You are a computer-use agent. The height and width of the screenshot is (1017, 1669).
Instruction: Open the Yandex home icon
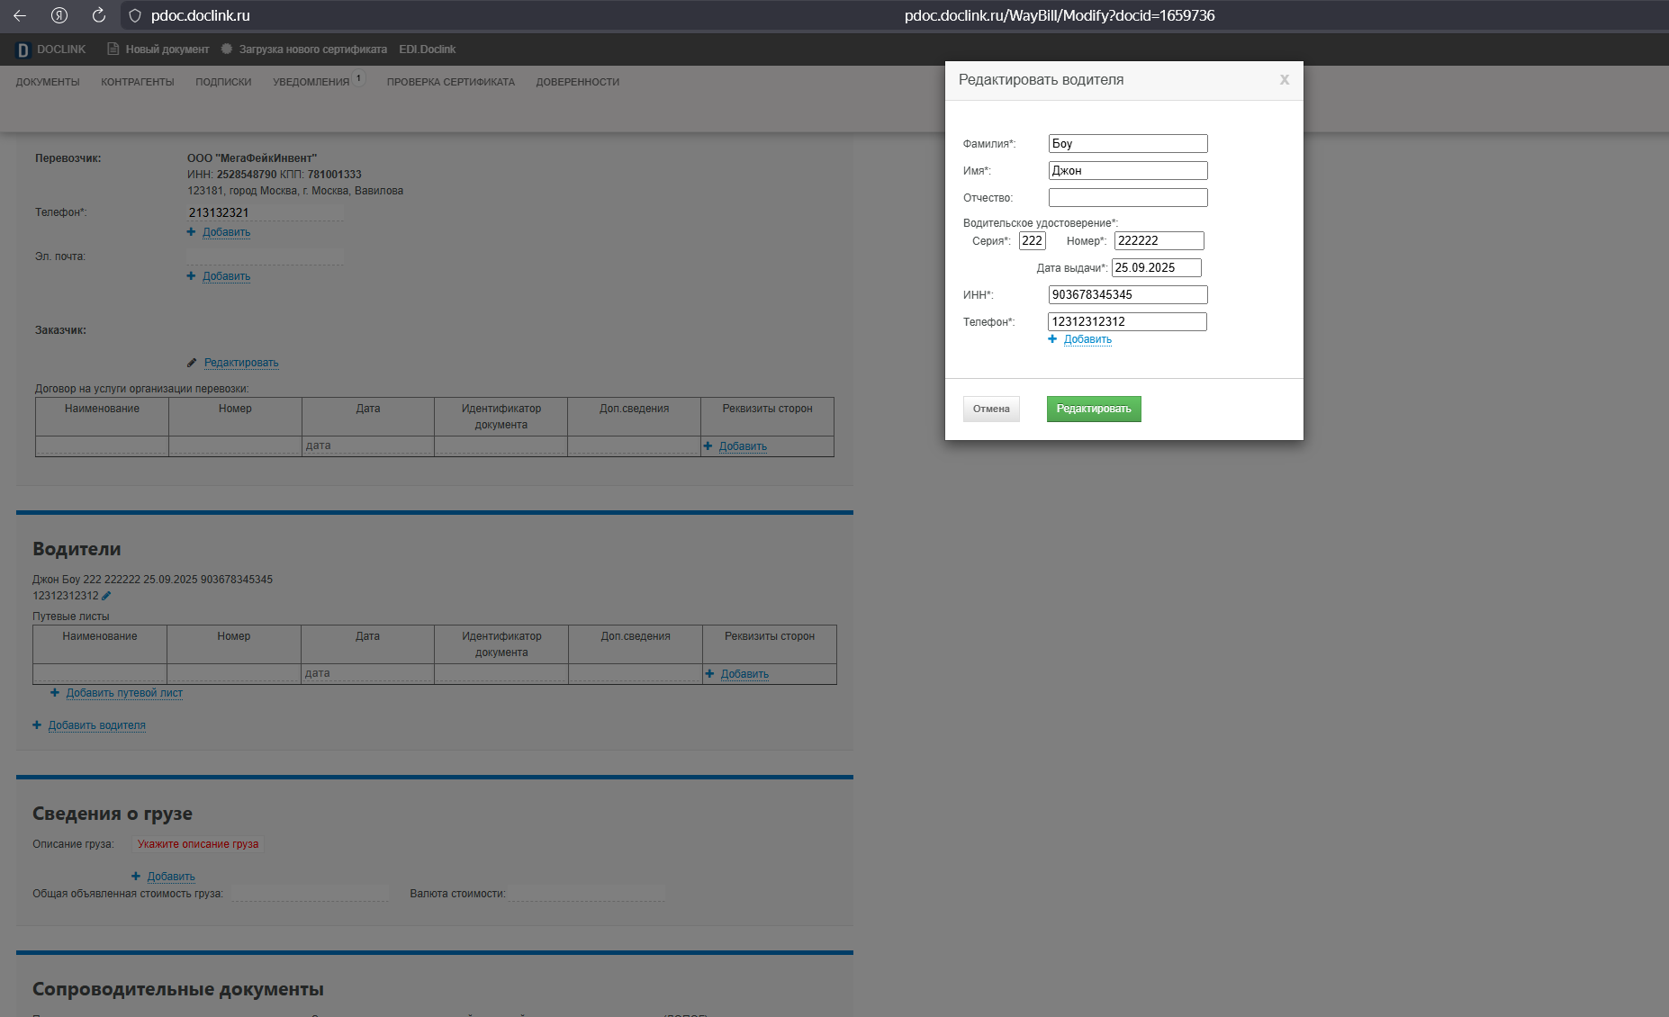pos(59,15)
